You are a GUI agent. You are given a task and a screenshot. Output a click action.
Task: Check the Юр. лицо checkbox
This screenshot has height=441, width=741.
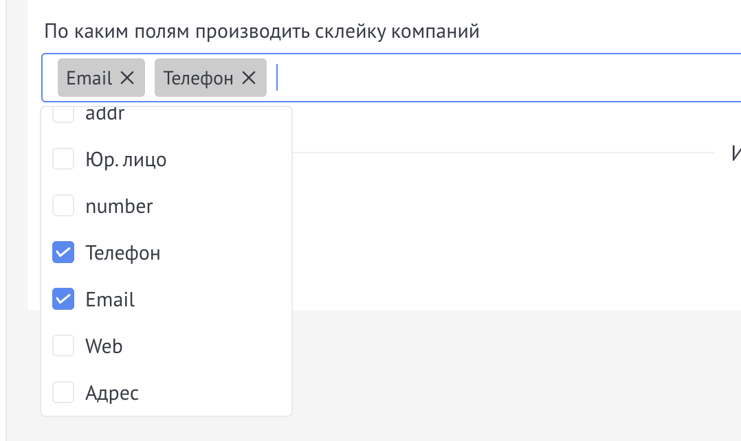point(63,160)
